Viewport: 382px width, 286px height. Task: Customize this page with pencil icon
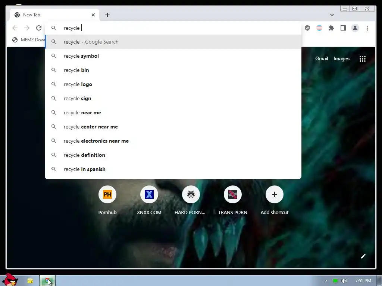point(363,256)
